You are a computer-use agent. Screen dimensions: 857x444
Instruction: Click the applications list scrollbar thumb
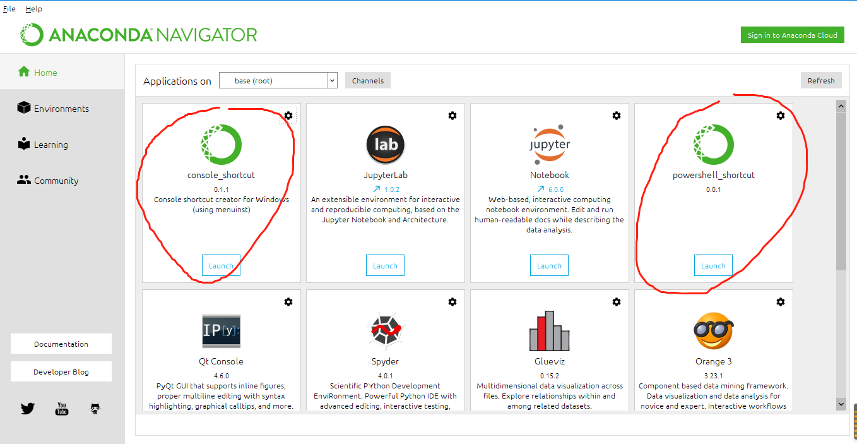(841, 191)
